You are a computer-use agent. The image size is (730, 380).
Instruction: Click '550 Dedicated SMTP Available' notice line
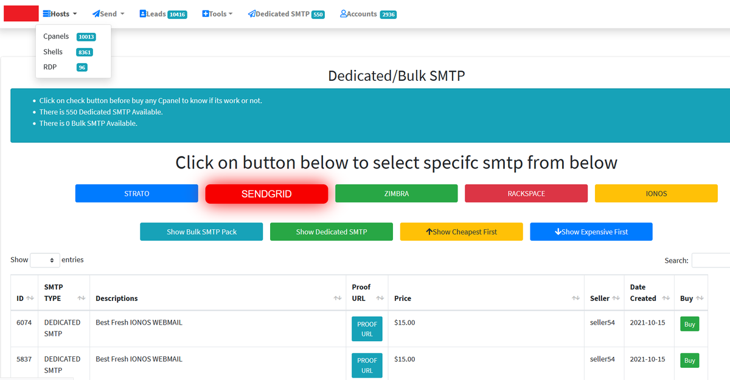(x=101, y=112)
